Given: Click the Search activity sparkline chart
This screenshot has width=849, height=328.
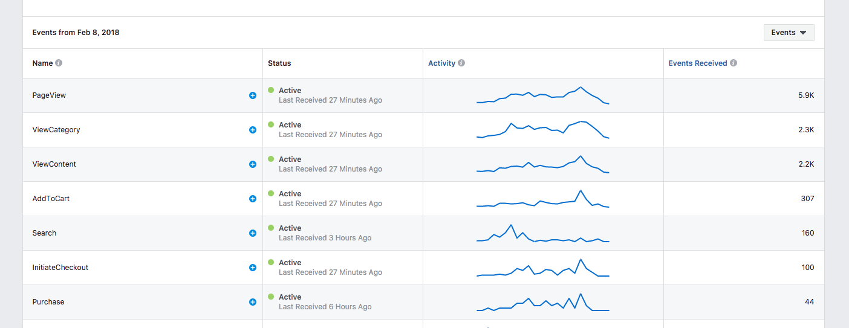Looking at the screenshot, I should click(x=543, y=233).
